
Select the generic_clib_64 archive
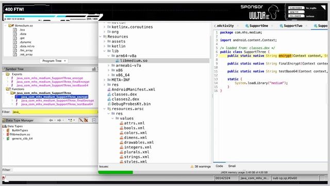pos(22,138)
